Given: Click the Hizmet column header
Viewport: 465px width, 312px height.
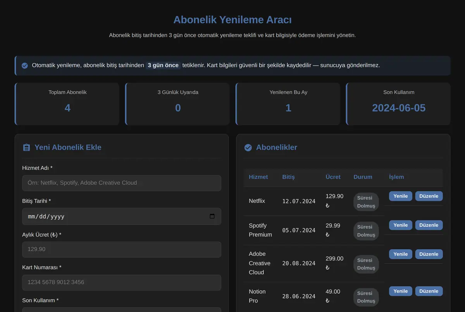Looking at the screenshot, I should point(258,177).
